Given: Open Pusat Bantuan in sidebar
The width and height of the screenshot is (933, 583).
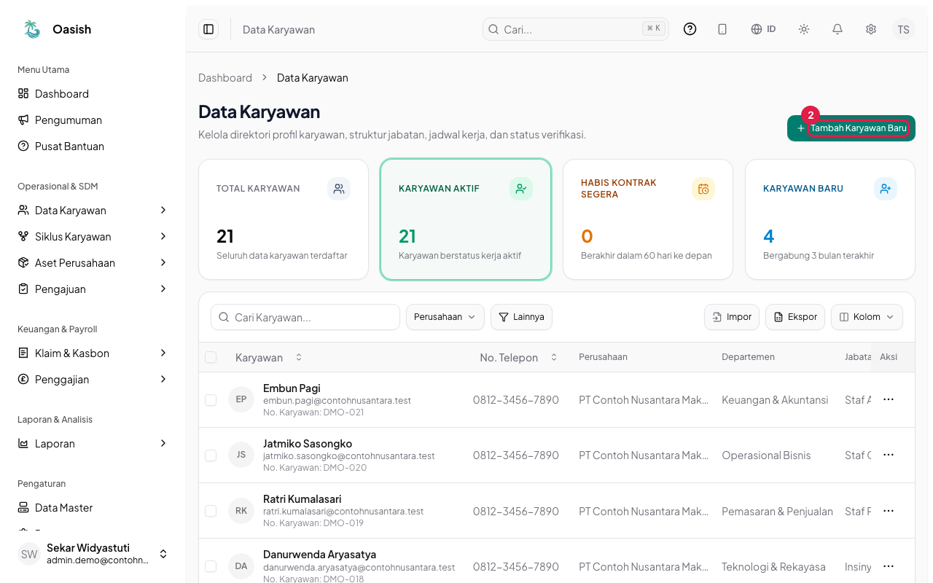Looking at the screenshot, I should pos(93,146).
